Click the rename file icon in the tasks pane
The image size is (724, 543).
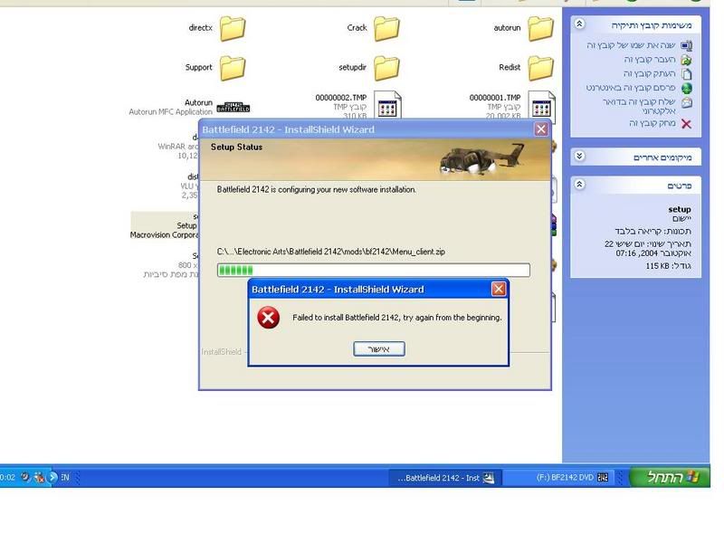tap(687, 46)
